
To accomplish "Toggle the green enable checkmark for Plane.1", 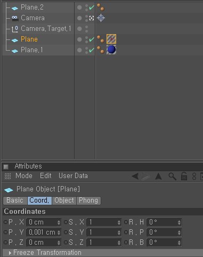I will pyautogui.click(x=92, y=50).
